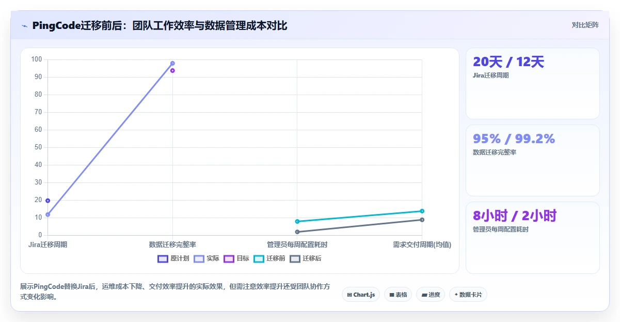
Task: Click the y-axis value 100
Action: (36, 59)
